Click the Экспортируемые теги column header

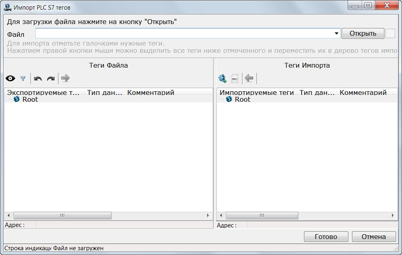tap(45, 92)
